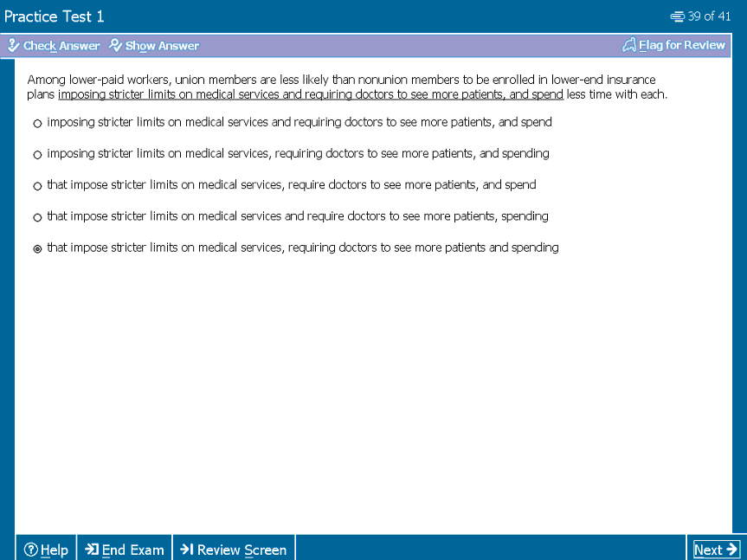Click the question counter icon beside 39 of 41

pos(678,16)
